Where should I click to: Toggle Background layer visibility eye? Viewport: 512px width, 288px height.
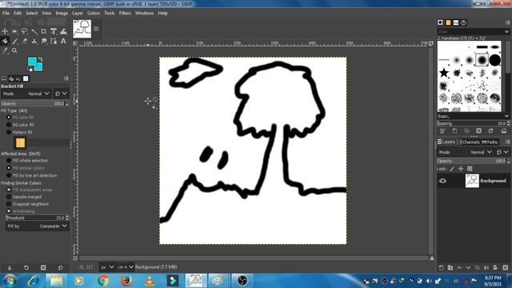[442, 181]
